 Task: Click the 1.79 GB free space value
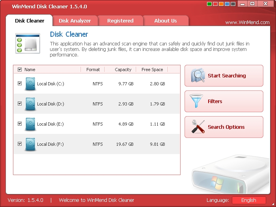tap(157, 104)
